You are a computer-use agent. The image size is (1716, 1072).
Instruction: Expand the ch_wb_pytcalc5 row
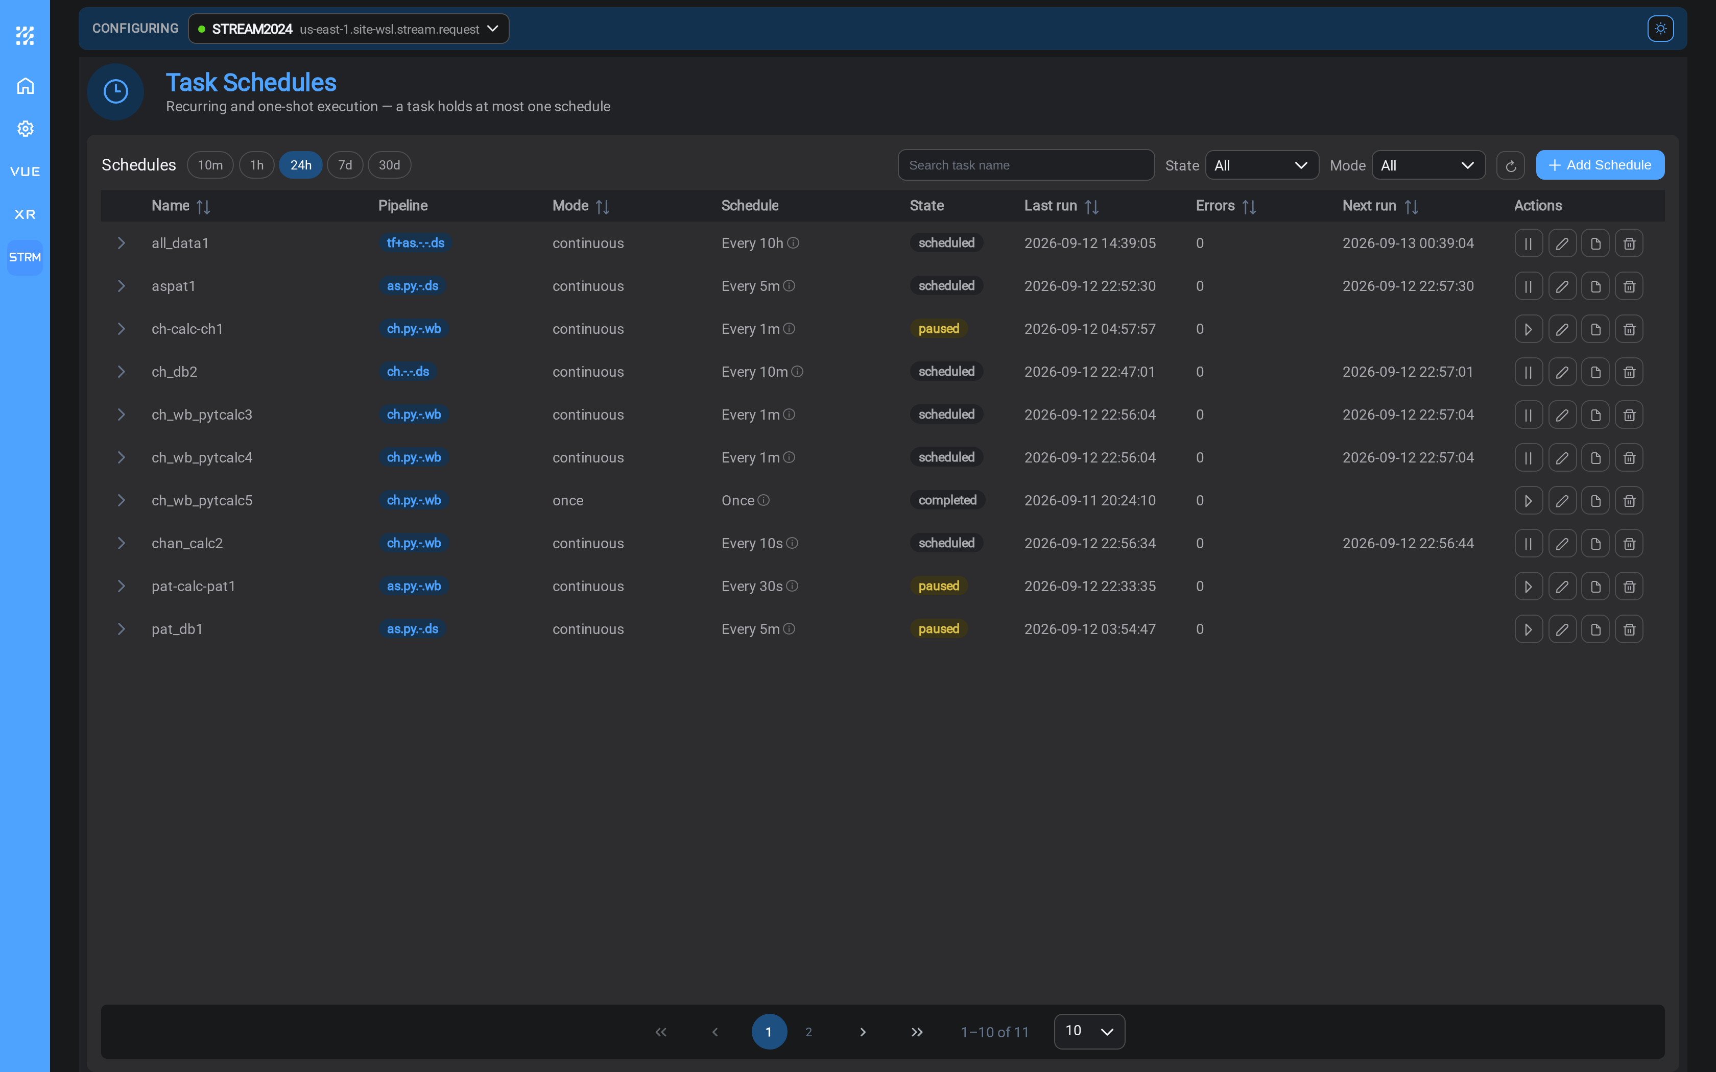click(x=121, y=501)
